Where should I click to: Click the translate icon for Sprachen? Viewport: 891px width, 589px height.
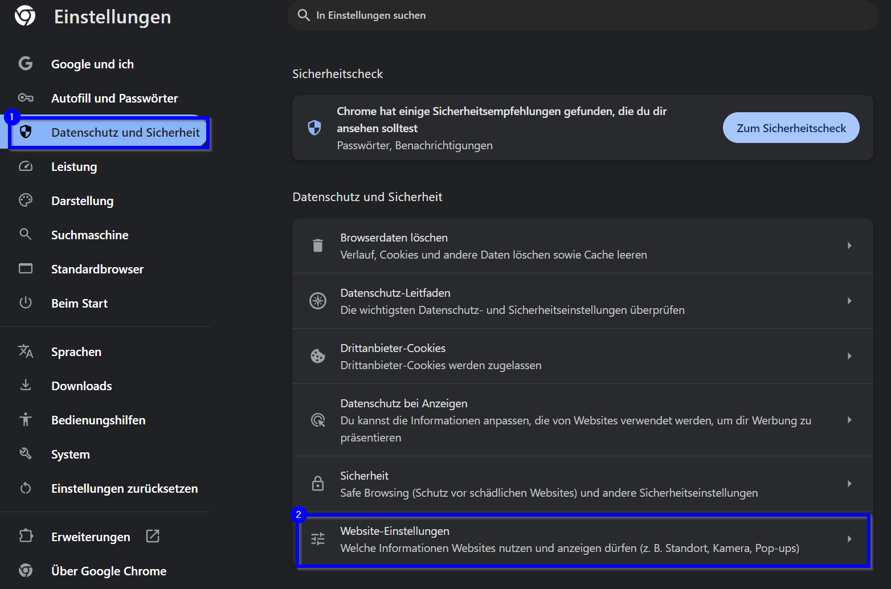(26, 351)
